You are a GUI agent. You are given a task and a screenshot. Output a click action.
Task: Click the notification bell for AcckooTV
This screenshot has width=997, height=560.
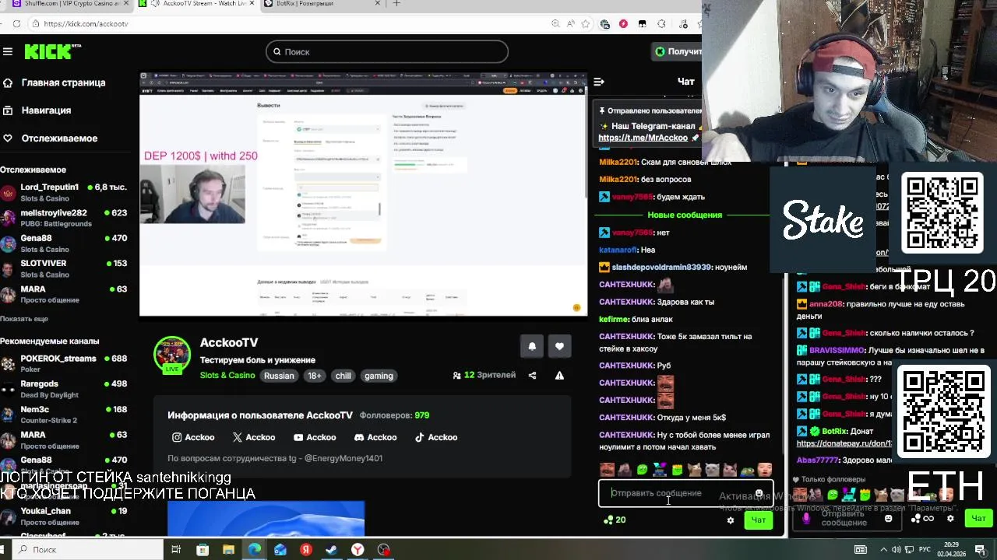pyautogui.click(x=532, y=346)
